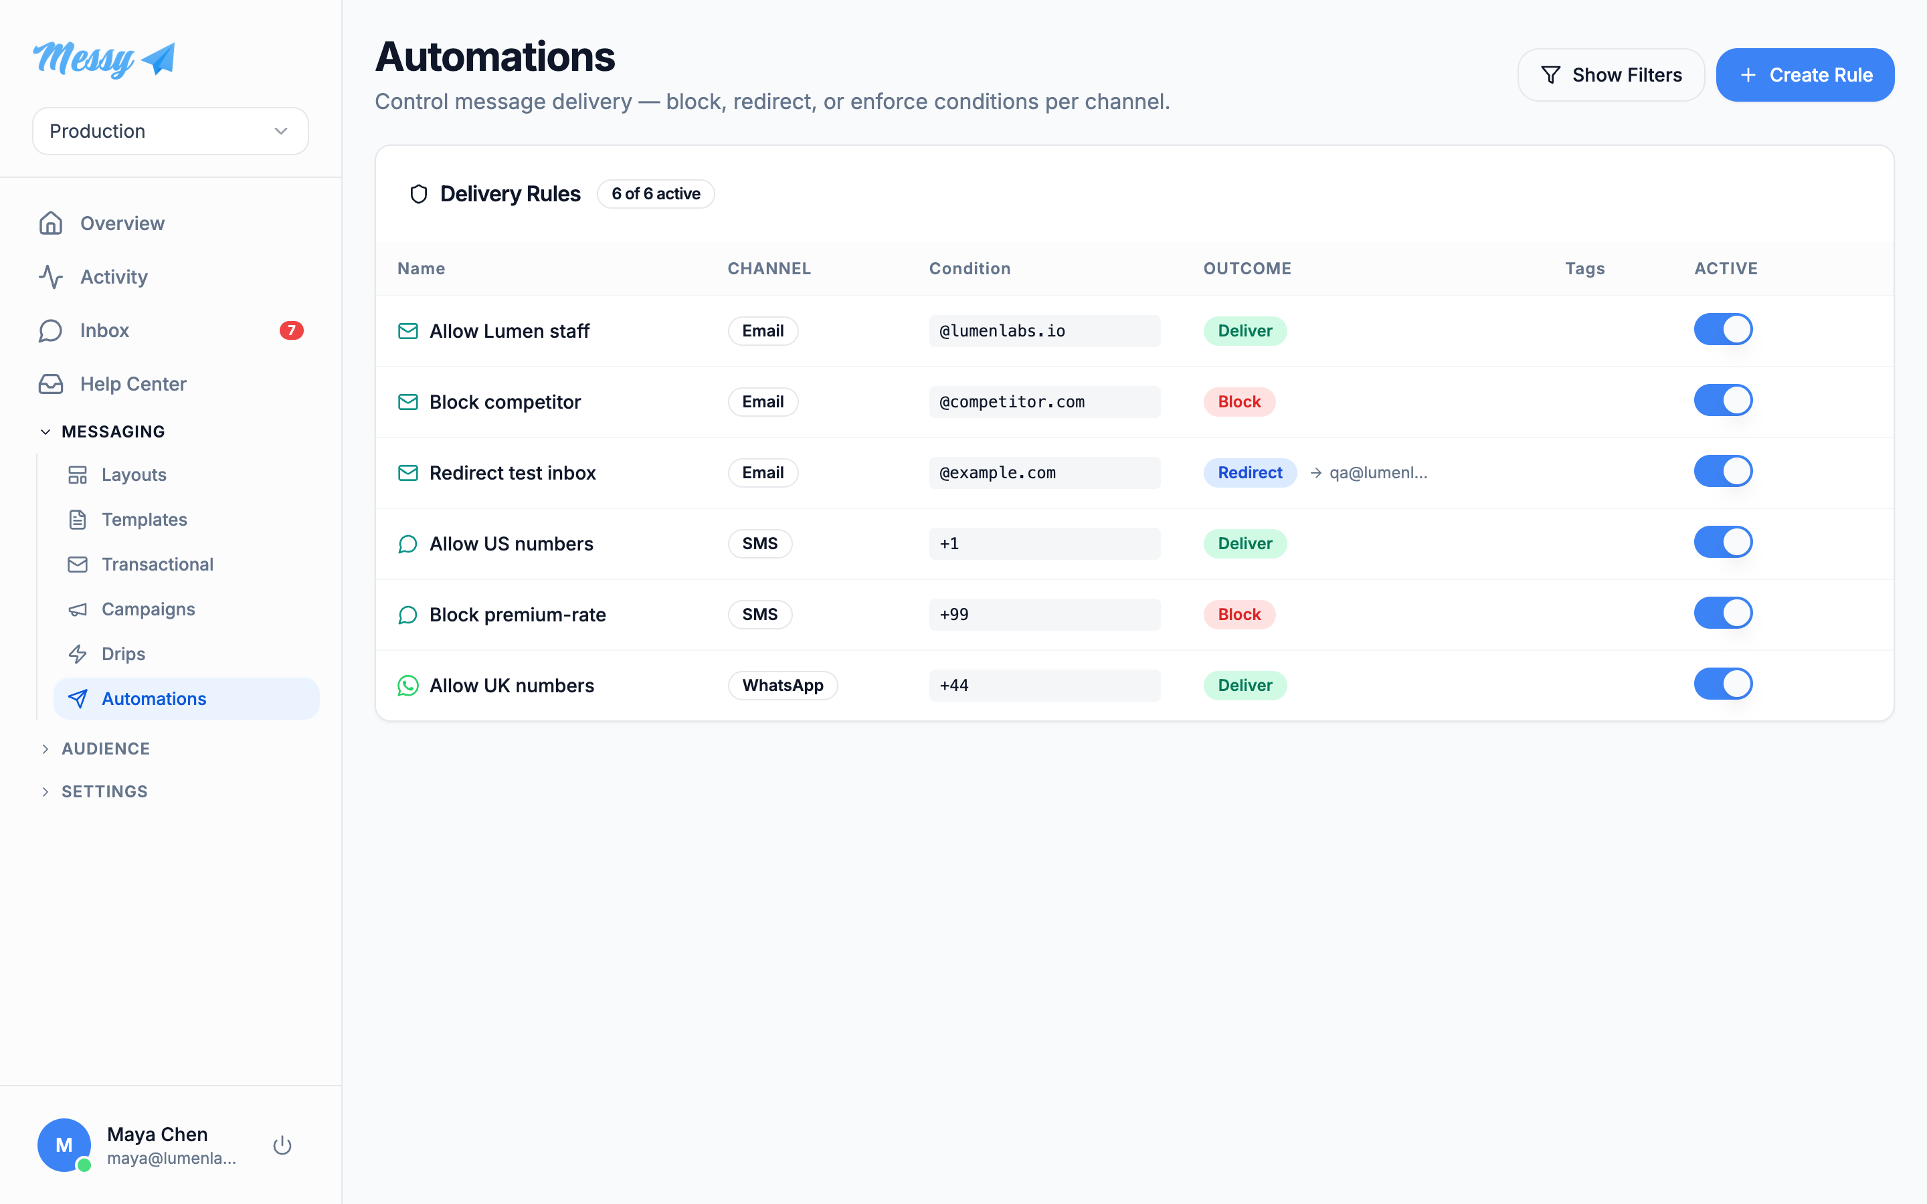Click Maya Chen's avatar
This screenshot has width=1927, height=1204.
click(64, 1145)
